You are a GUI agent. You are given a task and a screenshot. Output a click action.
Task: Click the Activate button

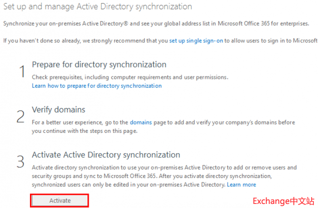point(60,200)
